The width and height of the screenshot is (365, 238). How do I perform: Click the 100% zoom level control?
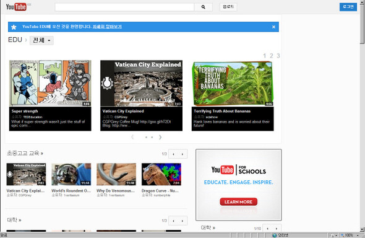click(348, 235)
